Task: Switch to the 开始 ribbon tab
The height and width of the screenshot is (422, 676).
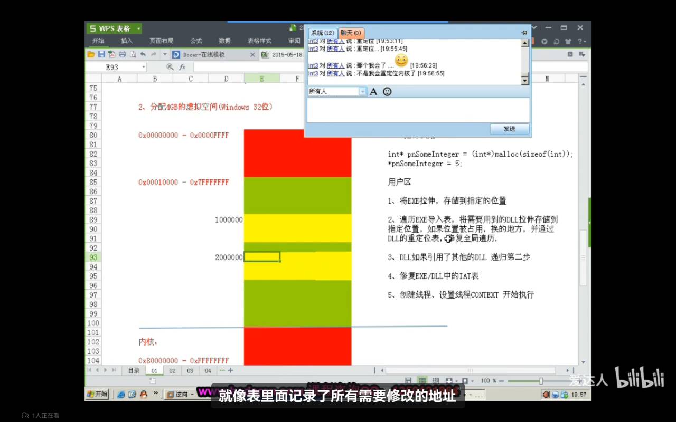Action: coord(98,41)
